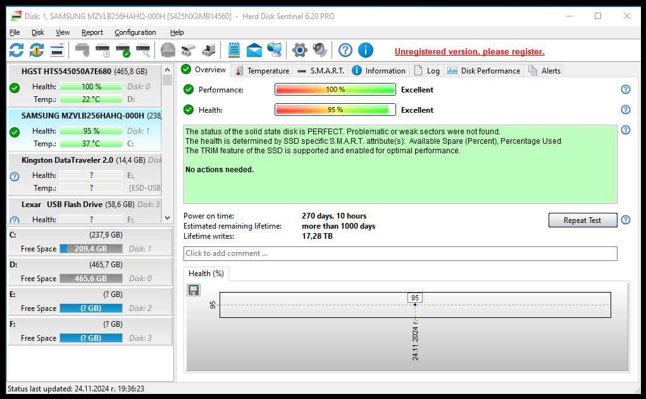
Task: Select the SAMSUNG MZVLB256HAHQ-000H disk
Action: (x=84, y=130)
